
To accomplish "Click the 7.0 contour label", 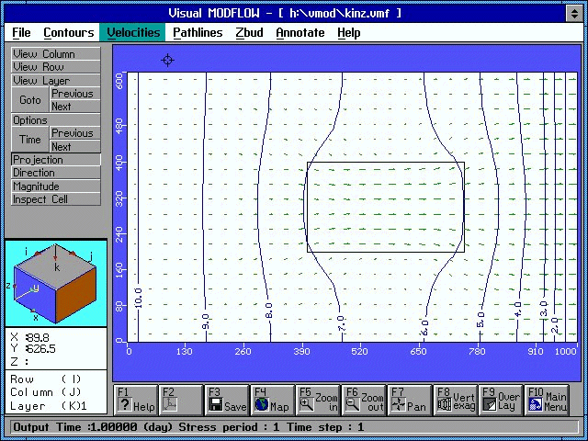I will pyautogui.click(x=341, y=323).
